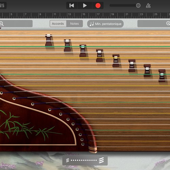Tap the leftmost bridge on the top string
Screen dimensions: 170x170
tap(49, 40)
